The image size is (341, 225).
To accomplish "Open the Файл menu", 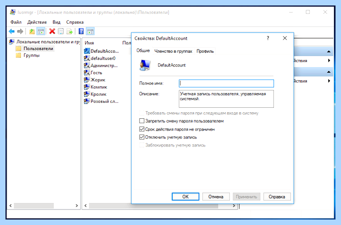I will tap(16, 22).
